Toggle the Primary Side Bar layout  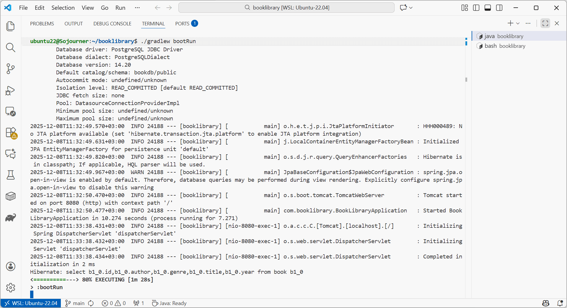476,8
